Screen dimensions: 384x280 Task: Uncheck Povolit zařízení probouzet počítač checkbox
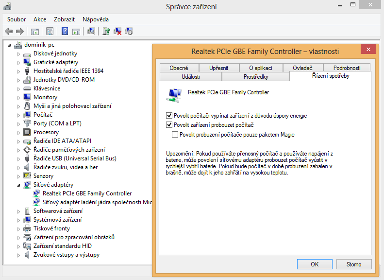coord(169,124)
